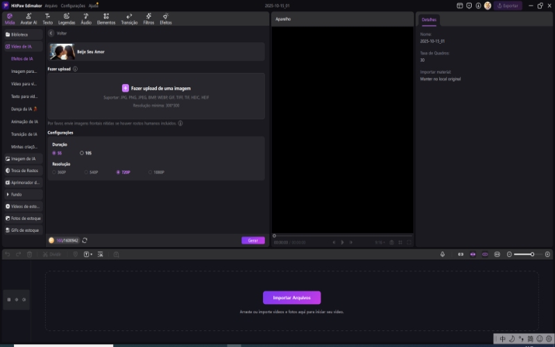Select the Texto tool in toolbar

pos(47,18)
